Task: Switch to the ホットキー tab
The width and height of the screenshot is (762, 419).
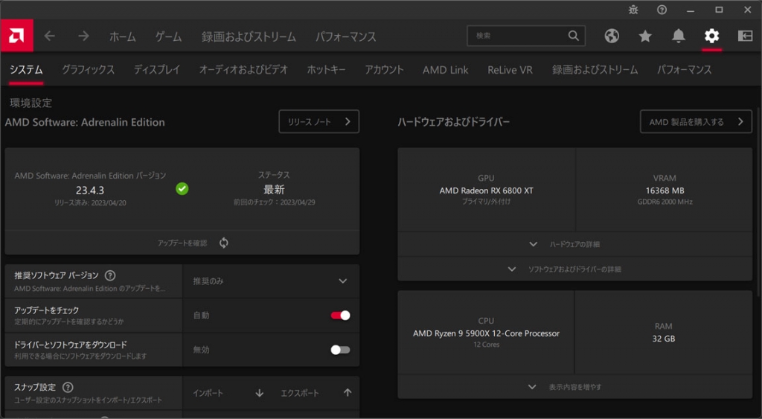Action: click(326, 69)
